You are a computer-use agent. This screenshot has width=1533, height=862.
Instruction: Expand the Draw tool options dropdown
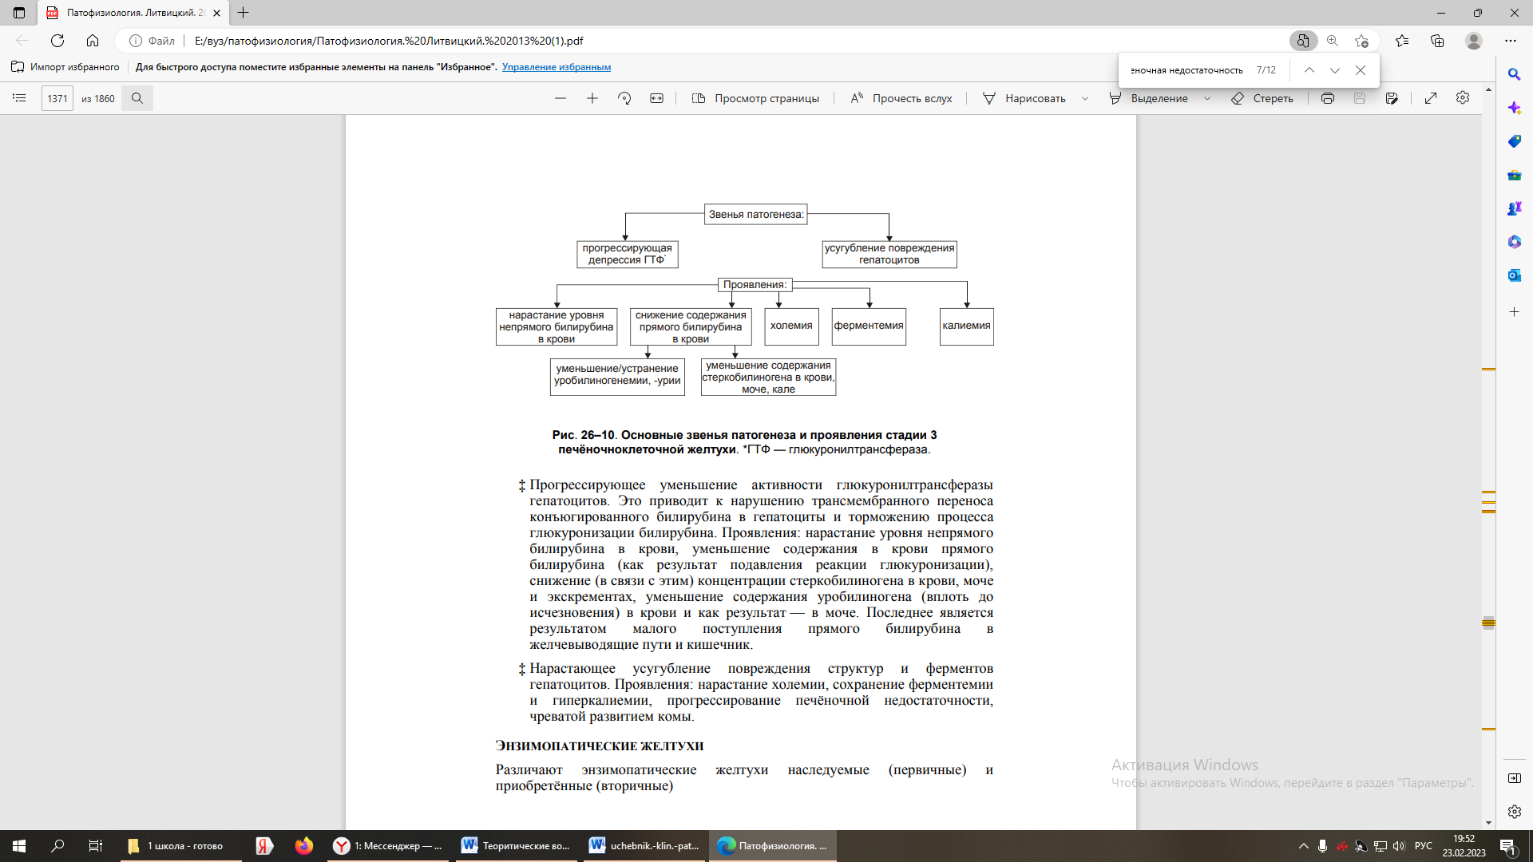click(1085, 98)
